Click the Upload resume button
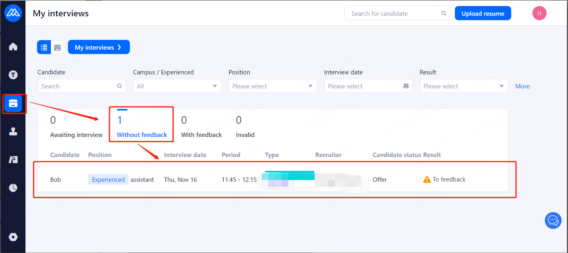 (482, 14)
